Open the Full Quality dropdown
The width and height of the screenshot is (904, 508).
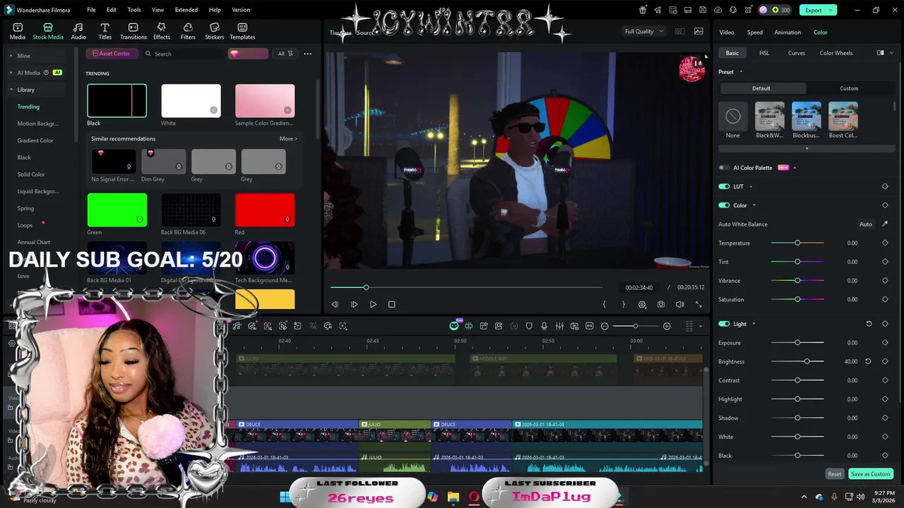(x=643, y=31)
